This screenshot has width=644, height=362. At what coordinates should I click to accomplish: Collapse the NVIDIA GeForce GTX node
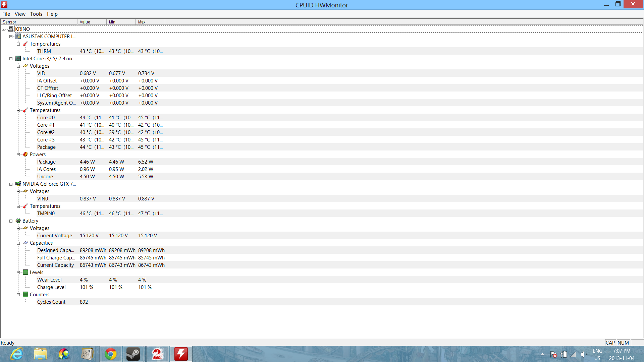11,184
